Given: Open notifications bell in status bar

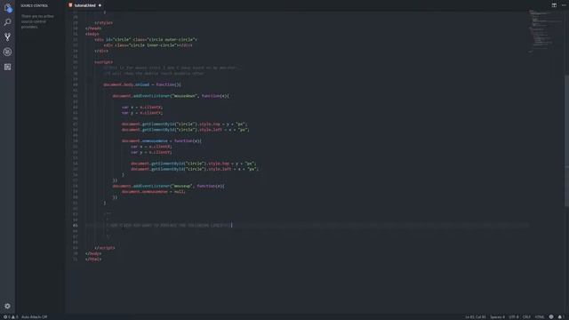Looking at the screenshot, I should tap(560, 316).
